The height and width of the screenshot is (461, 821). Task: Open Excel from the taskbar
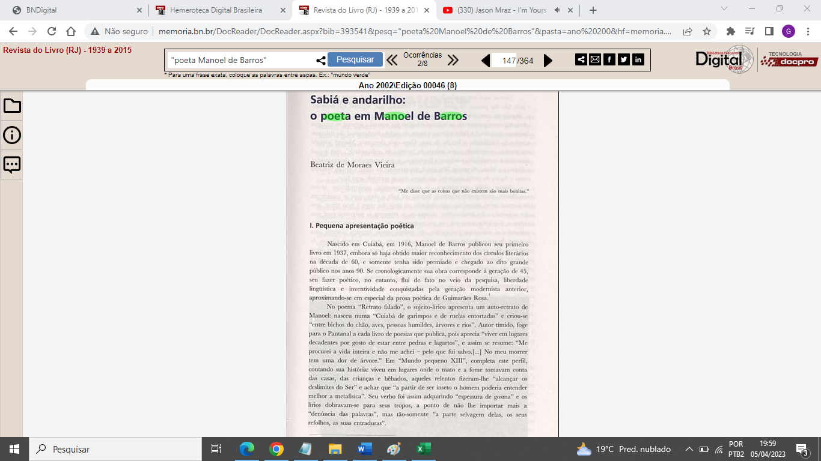point(424,449)
